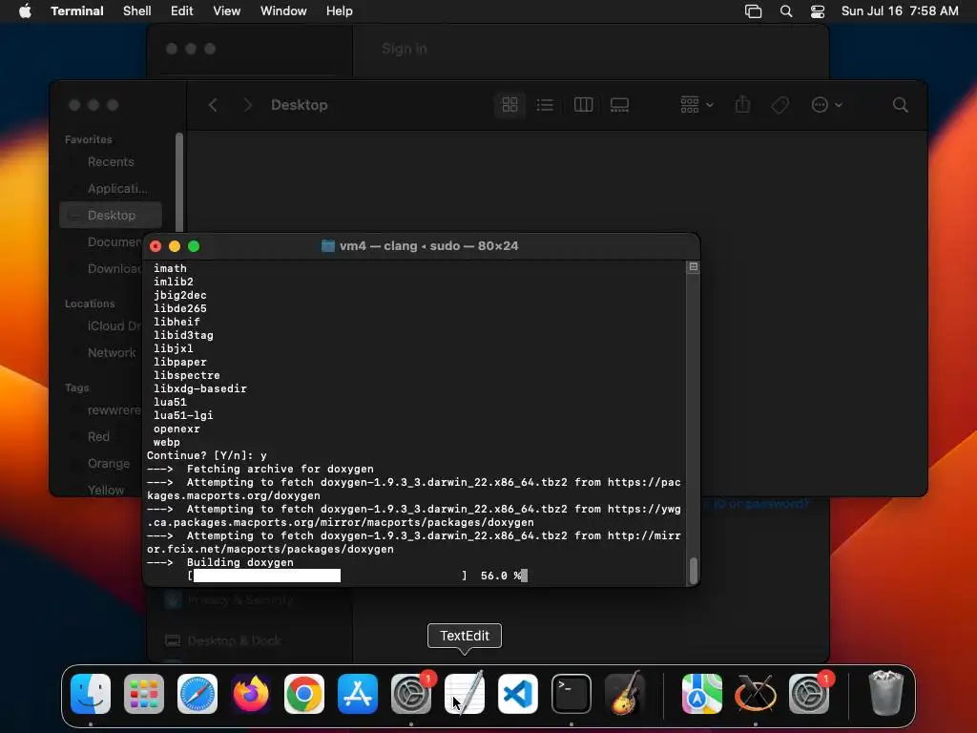Select the Red tag in Finder sidebar
Image resolution: width=977 pixels, height=733 pixels.
click(x=98, y=437)
